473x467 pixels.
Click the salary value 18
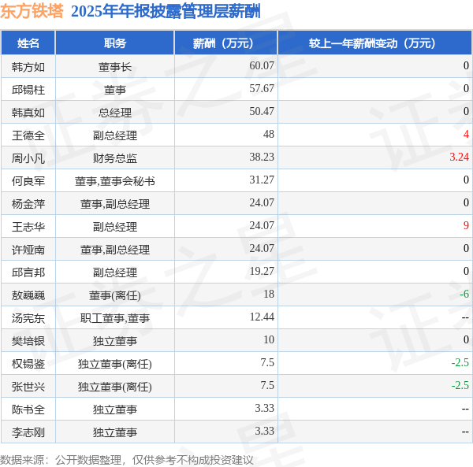point(269,294)
